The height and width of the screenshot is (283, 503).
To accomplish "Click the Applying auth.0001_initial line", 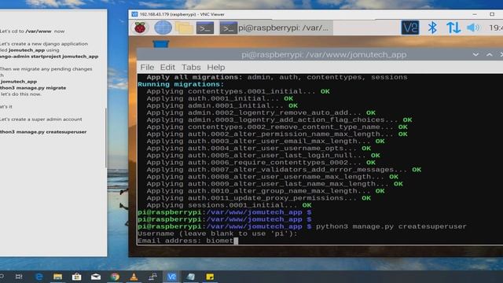I will (x=220, y=98).
